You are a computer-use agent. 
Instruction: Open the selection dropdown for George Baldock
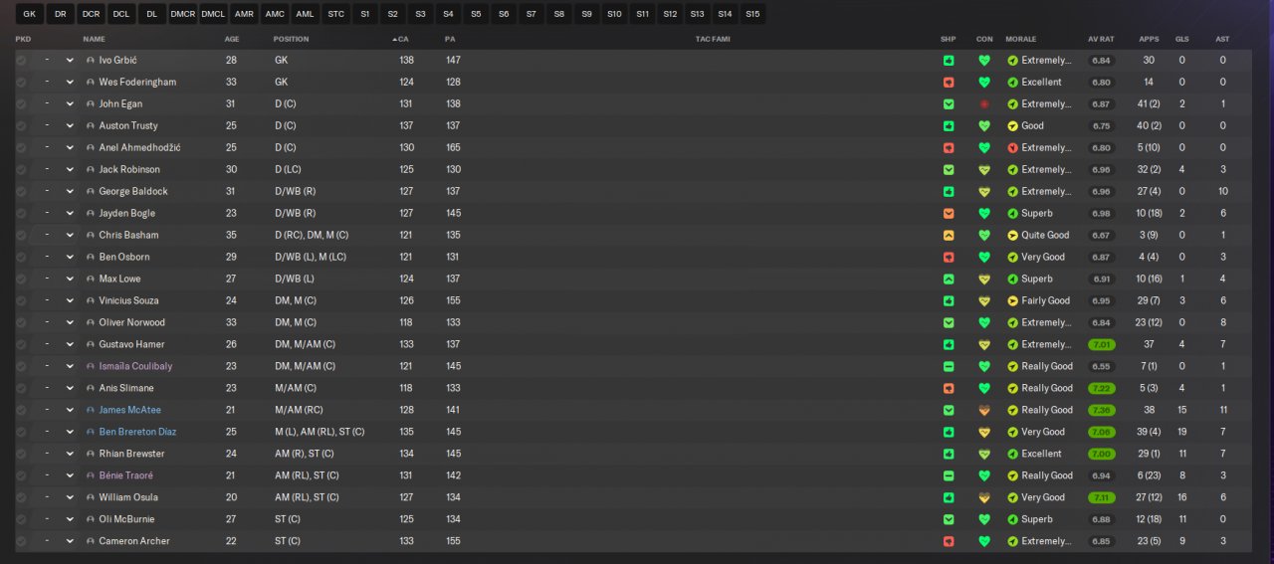70,192
